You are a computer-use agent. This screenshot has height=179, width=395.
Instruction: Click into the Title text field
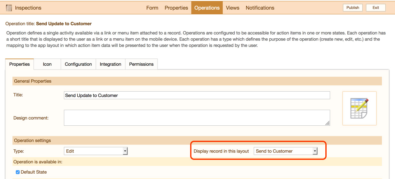tap(197, 95)
